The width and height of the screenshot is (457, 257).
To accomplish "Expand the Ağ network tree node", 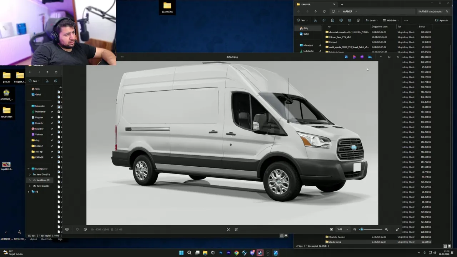I will [29, 192].
